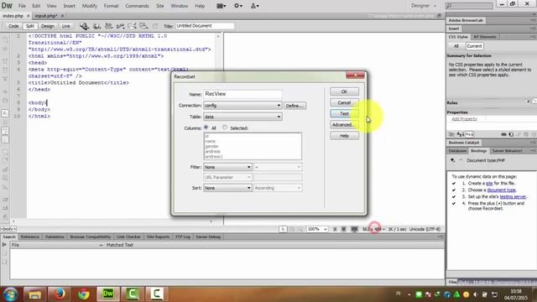
Task: Click the Multiscreen preview toolbar icon
Action: (x=84, y=26)
